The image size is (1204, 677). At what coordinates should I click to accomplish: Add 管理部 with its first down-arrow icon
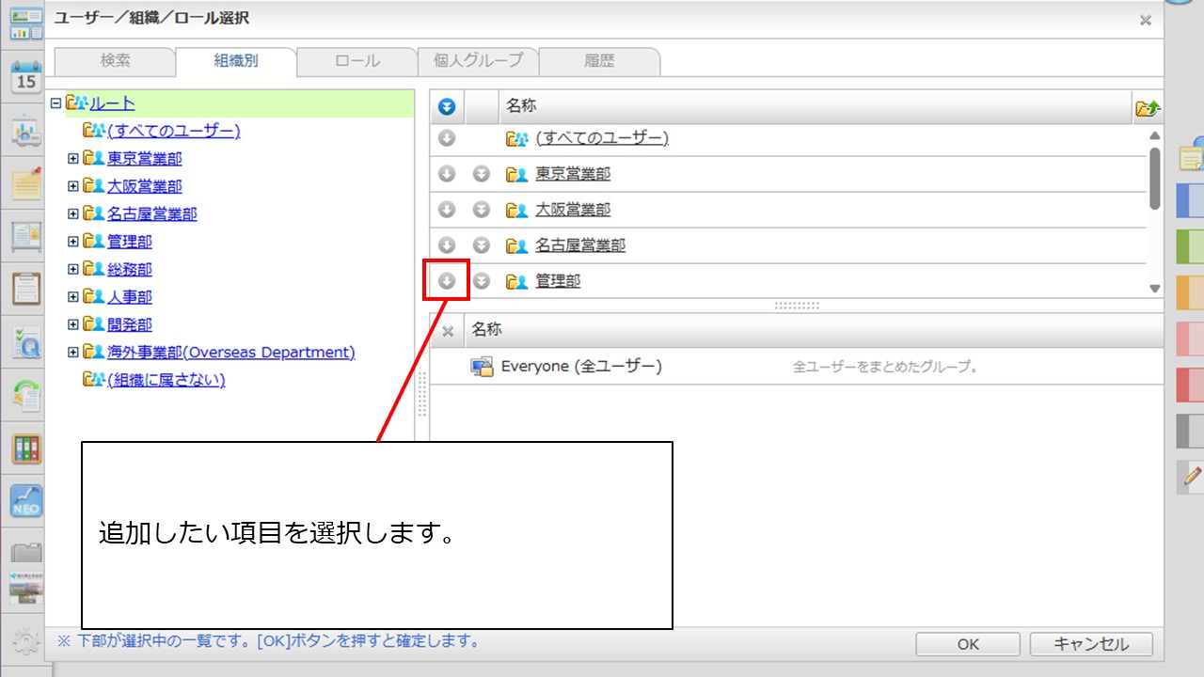coord(447,281)
